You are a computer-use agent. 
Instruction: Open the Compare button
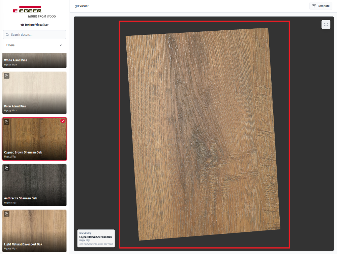pyautogui.click(x=321, y=6)
